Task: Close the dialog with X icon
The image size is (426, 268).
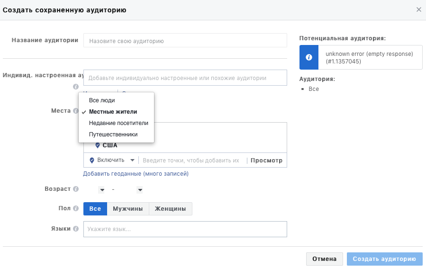Action: pos(418,9)
